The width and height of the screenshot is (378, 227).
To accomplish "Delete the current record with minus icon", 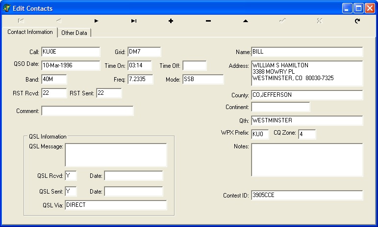I will tap(208, 21).
